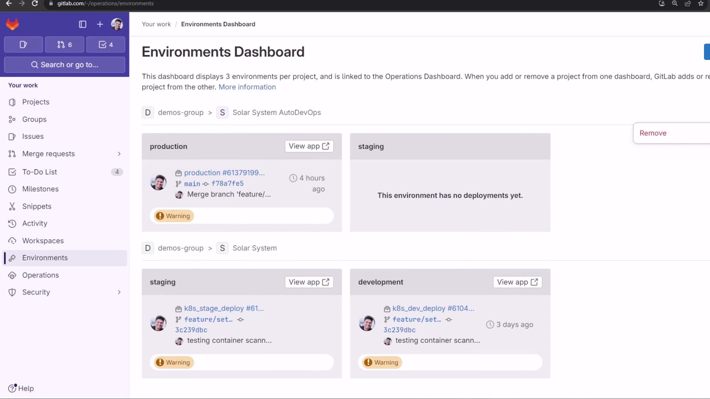
Task: Click the Search or go to field
Action: [x=65, y=65]
